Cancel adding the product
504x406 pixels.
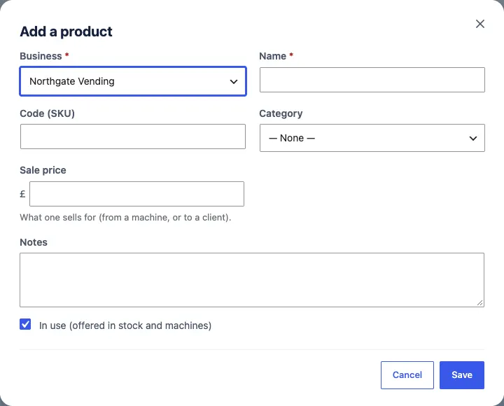tap(407, 375)
